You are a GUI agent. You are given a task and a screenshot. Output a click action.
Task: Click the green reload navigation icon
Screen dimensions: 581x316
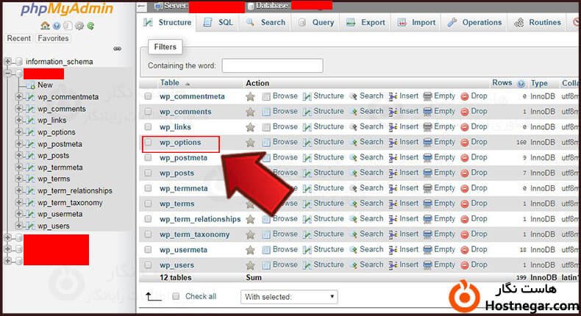pyautogui.click(x=90, y=26)
